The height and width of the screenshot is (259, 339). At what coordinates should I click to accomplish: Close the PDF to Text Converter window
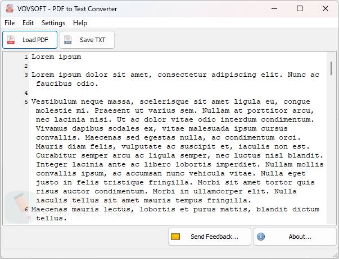point(326,8)
